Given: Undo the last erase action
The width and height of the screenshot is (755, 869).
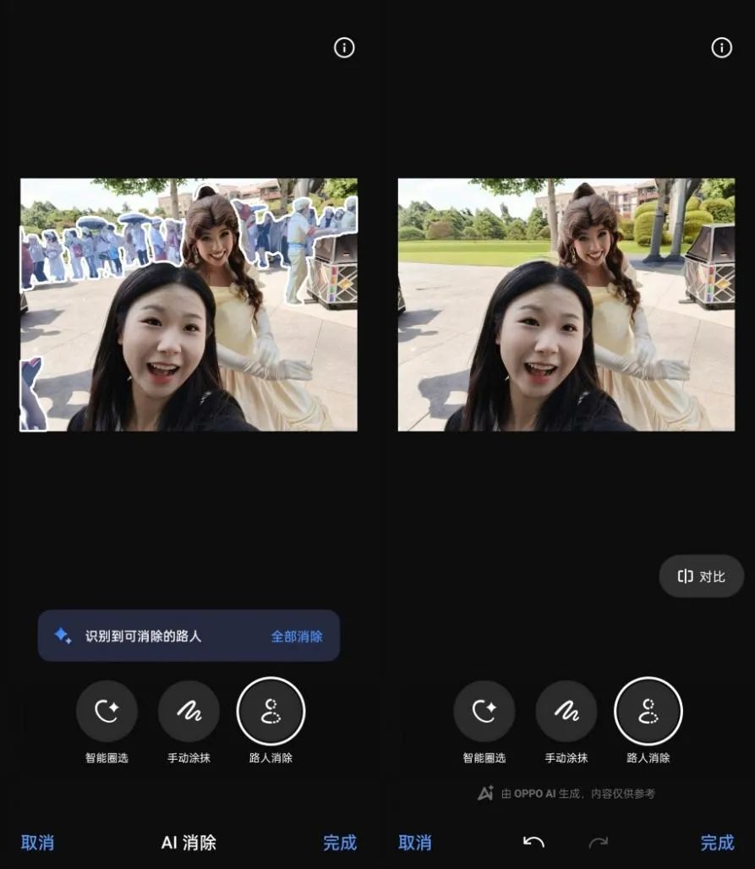Looking at the screenshot, I should tap(533, 843).
